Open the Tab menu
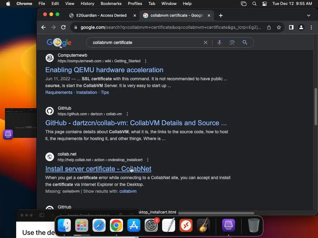 [x=152, y=4]
